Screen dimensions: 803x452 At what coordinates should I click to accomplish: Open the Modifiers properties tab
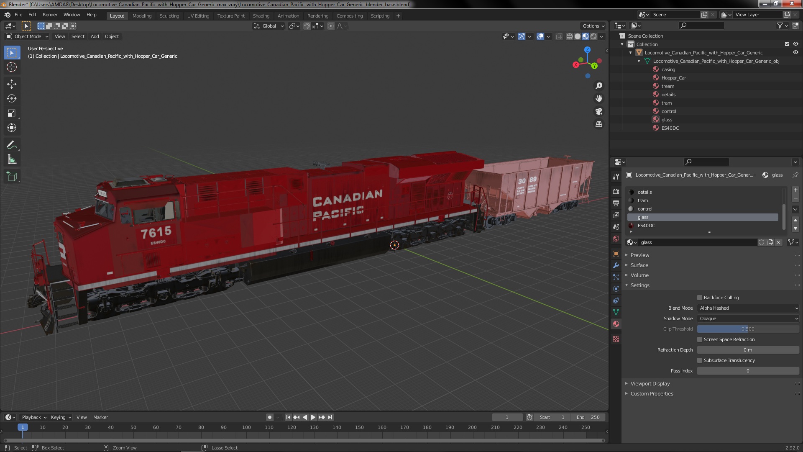tap(616, 265)
